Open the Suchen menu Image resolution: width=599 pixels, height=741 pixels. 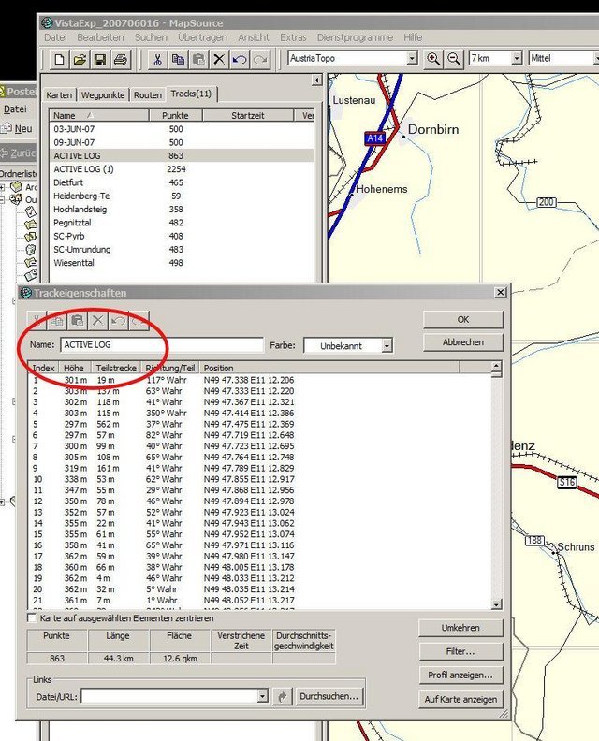point(151,37)
